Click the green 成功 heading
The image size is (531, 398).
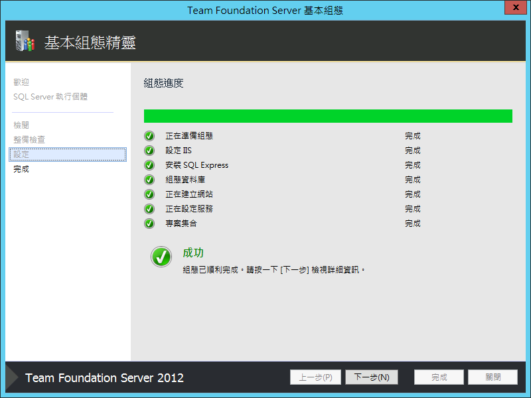click(193, 253)
